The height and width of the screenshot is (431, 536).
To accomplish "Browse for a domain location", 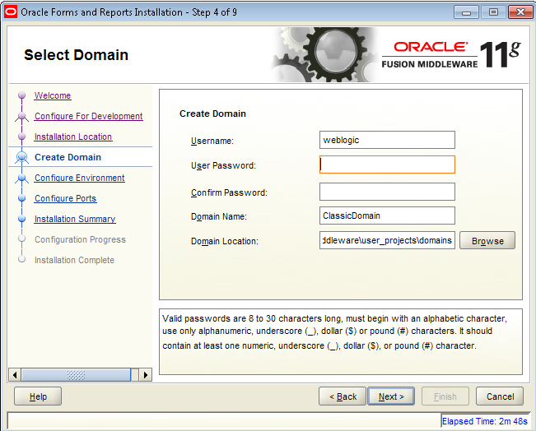I will pyautogui.click(x=487, y=240).
